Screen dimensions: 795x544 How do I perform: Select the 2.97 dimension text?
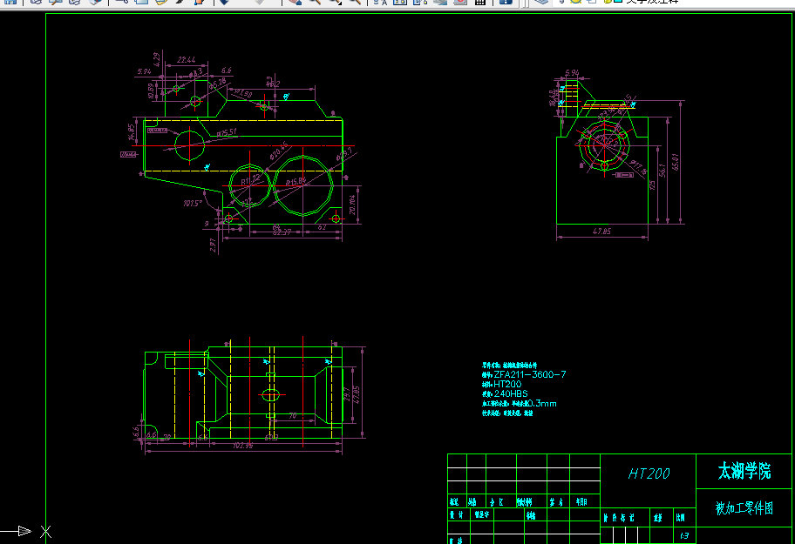tap(213, 245)
